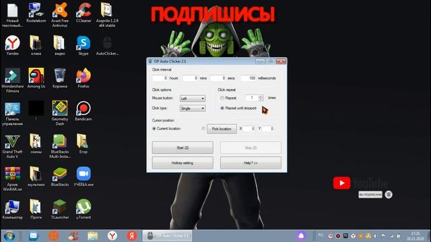Launch Among Us from the desktop

36,78
